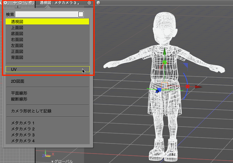Click カメラ形状として記録 entry

pos(31,111)
